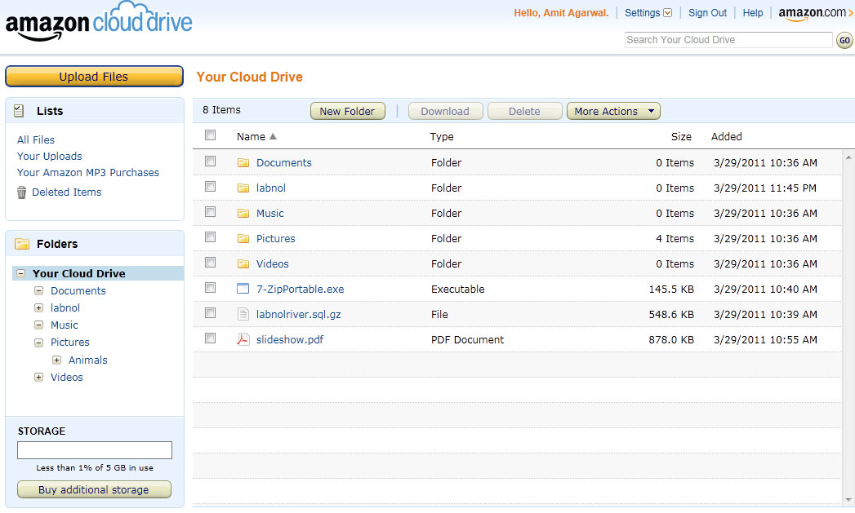Open the labnolriver.sql.gz file link
This screenshot has width=855, height=513.
[x=299, y=315]
